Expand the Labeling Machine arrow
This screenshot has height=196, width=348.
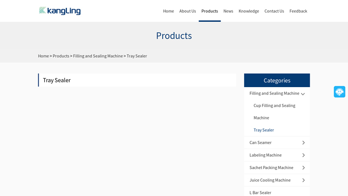pos(303,155)
